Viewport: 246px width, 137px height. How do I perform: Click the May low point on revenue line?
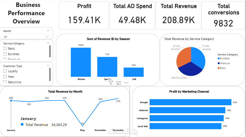click(x=83, y=126)
